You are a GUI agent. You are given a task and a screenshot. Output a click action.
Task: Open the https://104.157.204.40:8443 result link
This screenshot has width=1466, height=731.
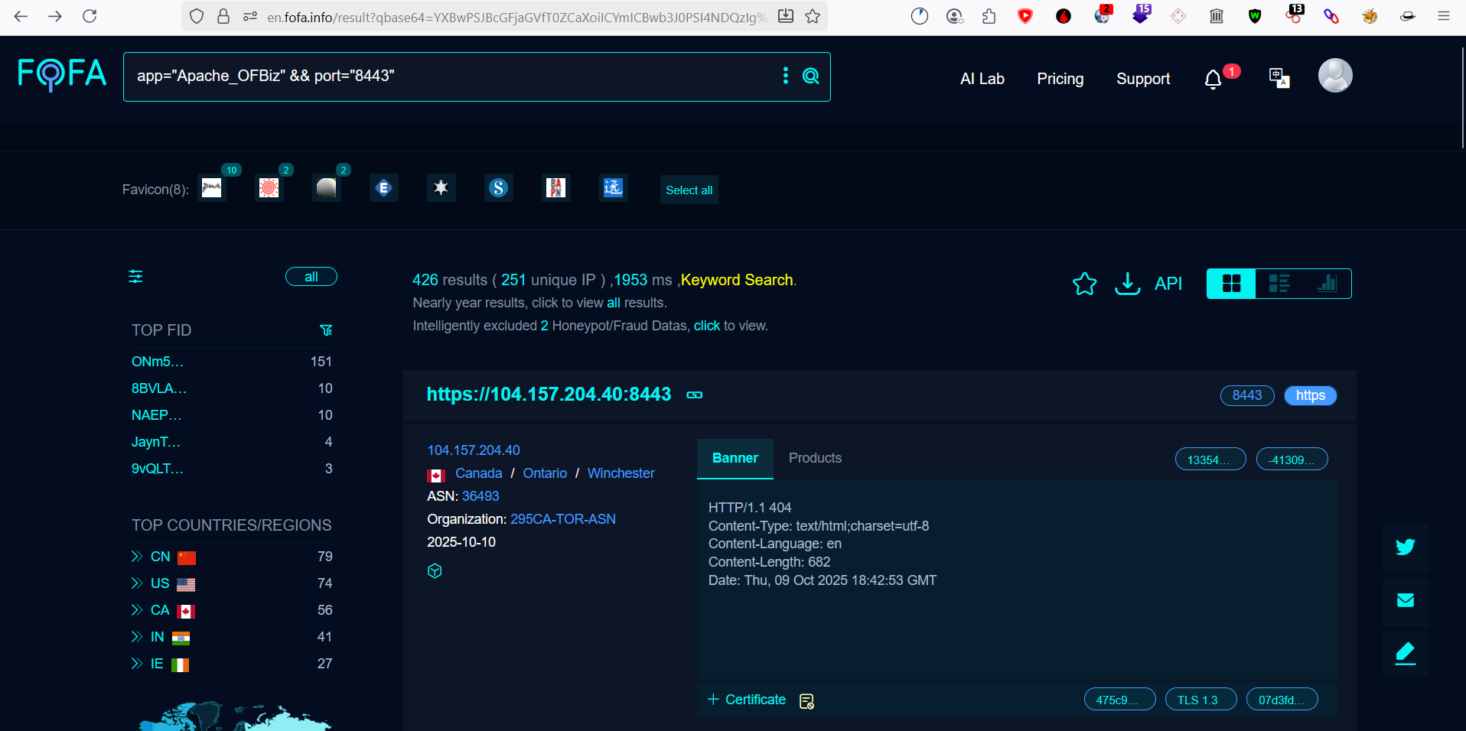[x=549, y=394]
